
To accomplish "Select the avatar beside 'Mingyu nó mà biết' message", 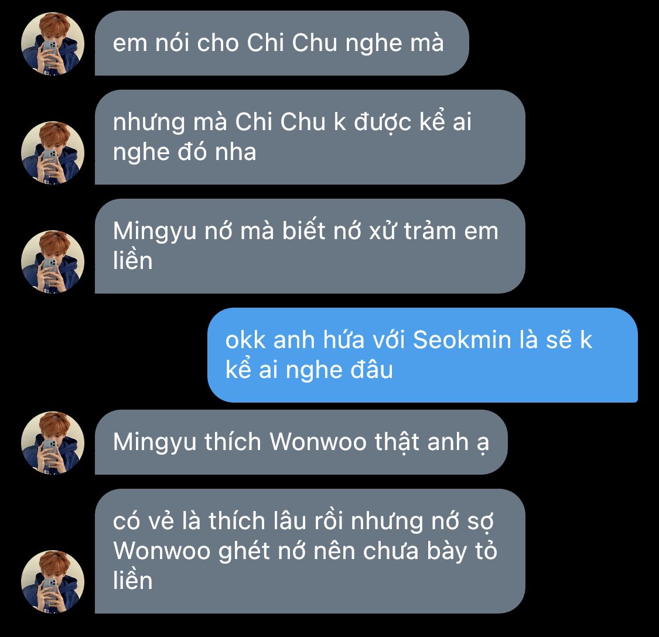I will 53,261.
